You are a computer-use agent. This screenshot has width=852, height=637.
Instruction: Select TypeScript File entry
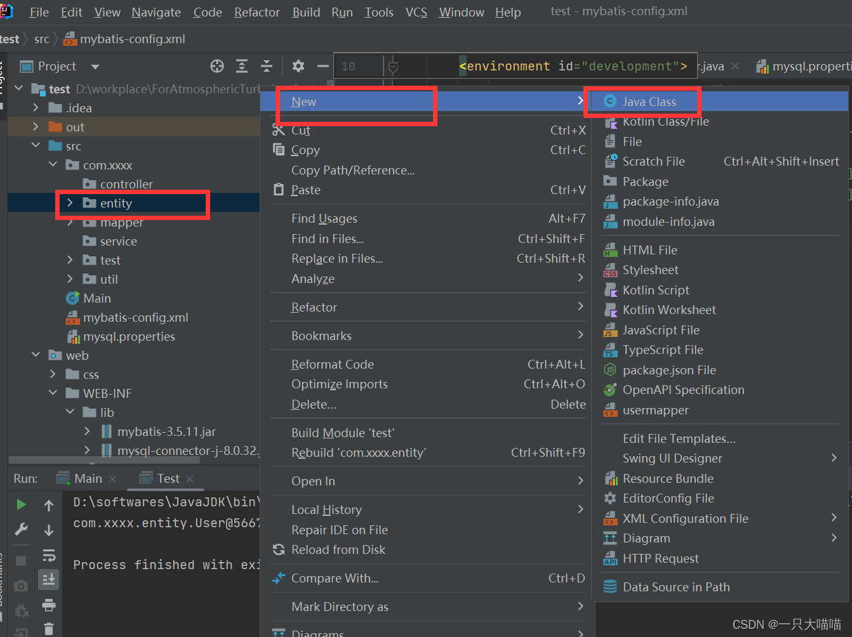click(x=720, y=350)
